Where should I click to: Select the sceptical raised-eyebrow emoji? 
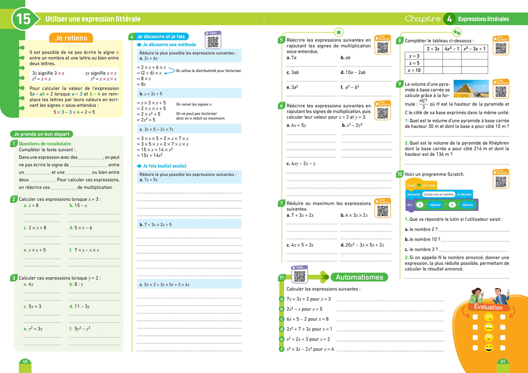click(x=489, y=317)
